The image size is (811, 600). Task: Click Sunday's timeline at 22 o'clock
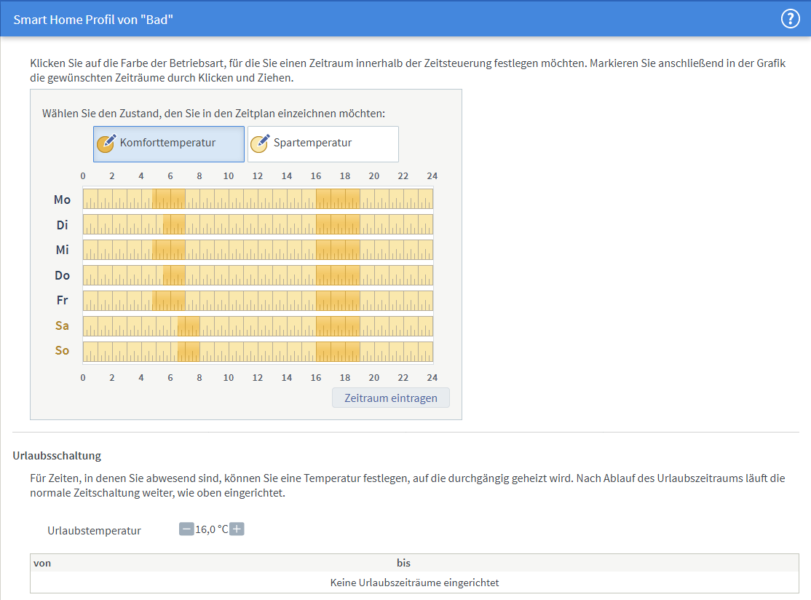[403, 352]
